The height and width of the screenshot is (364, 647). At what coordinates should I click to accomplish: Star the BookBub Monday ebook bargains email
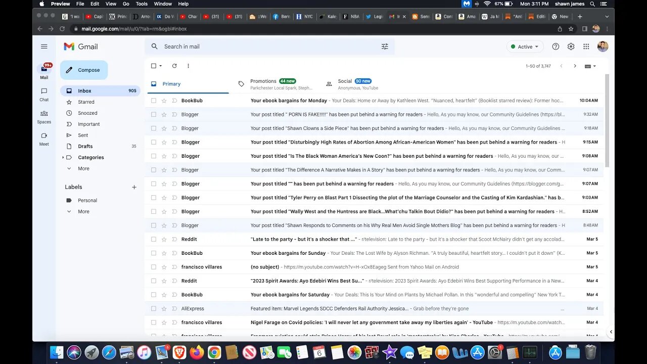164,101
